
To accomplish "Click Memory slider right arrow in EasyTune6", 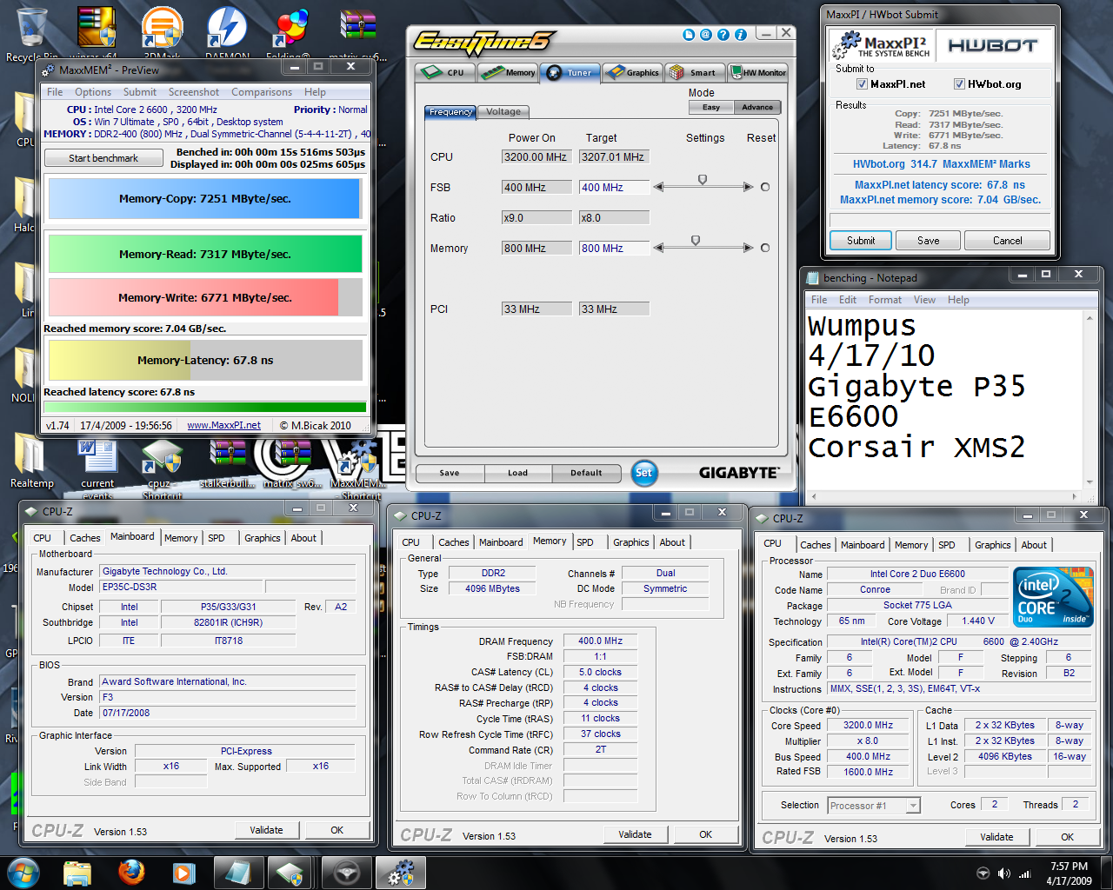I will click(x=748, y=248).
